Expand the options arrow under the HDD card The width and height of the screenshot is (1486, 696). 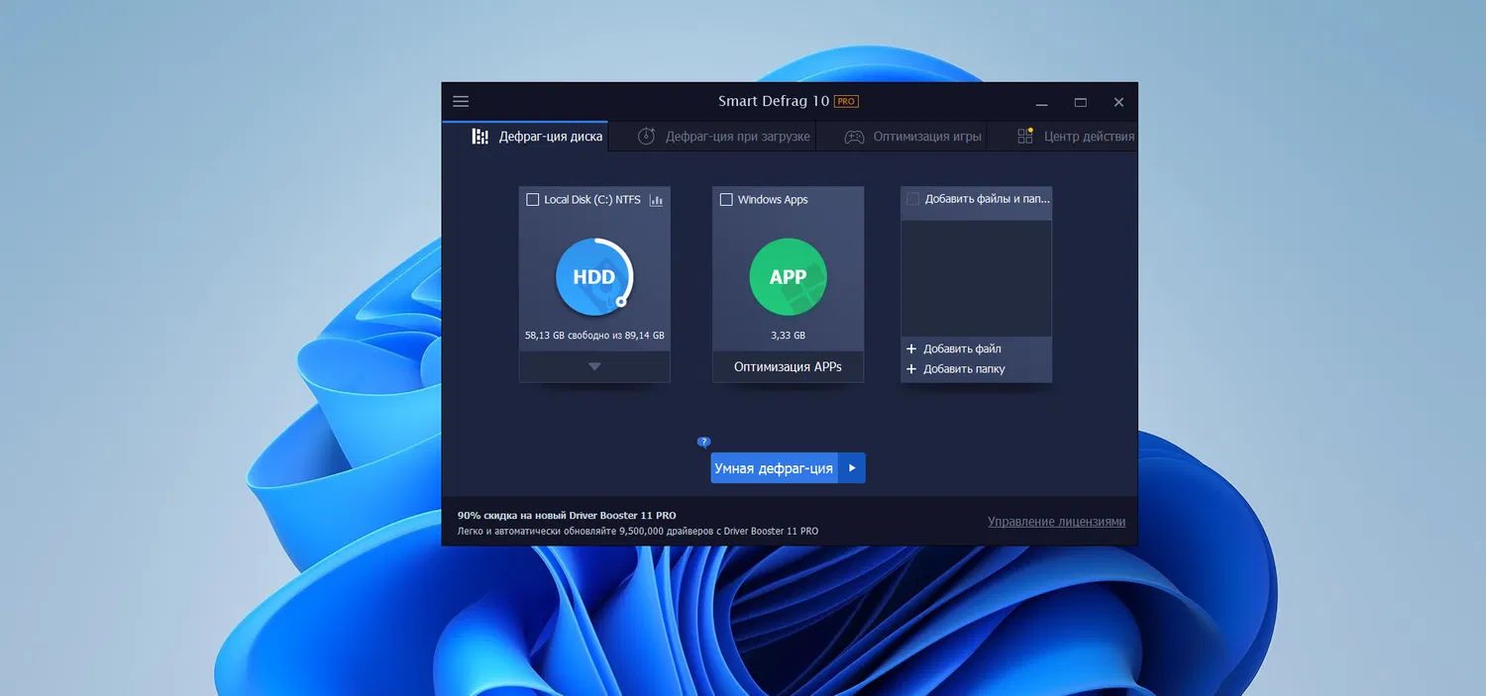tap(594, 366)
